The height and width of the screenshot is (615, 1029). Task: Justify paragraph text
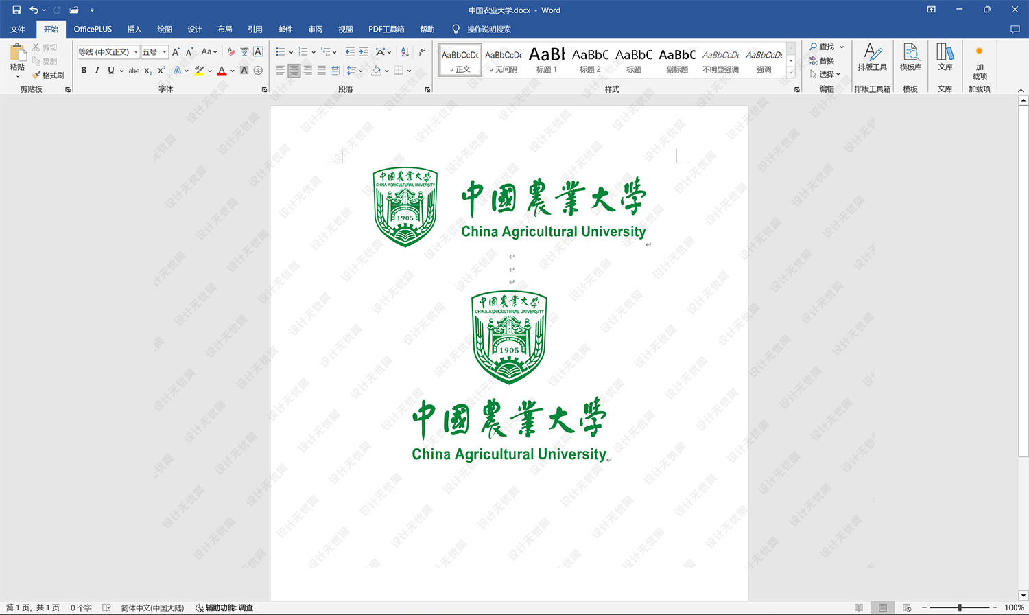point(322,71)
